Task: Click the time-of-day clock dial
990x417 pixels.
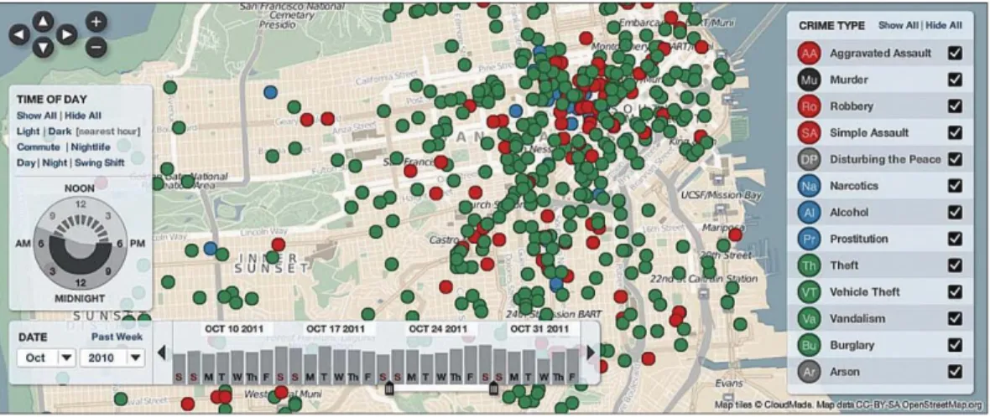Action: pos(81,242)
